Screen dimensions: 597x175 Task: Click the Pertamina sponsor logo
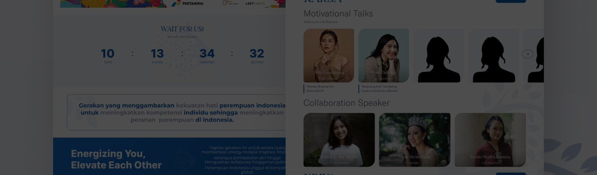point(188,3)
